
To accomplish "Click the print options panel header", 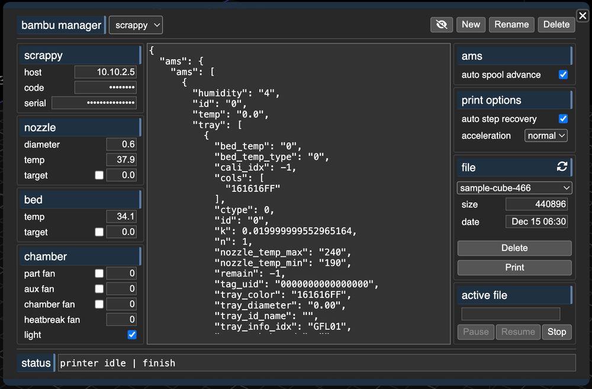I will [x=514, y=100].
